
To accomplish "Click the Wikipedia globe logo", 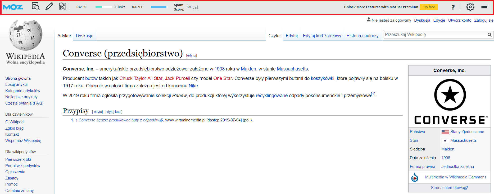I will click(x=26, y=35).
